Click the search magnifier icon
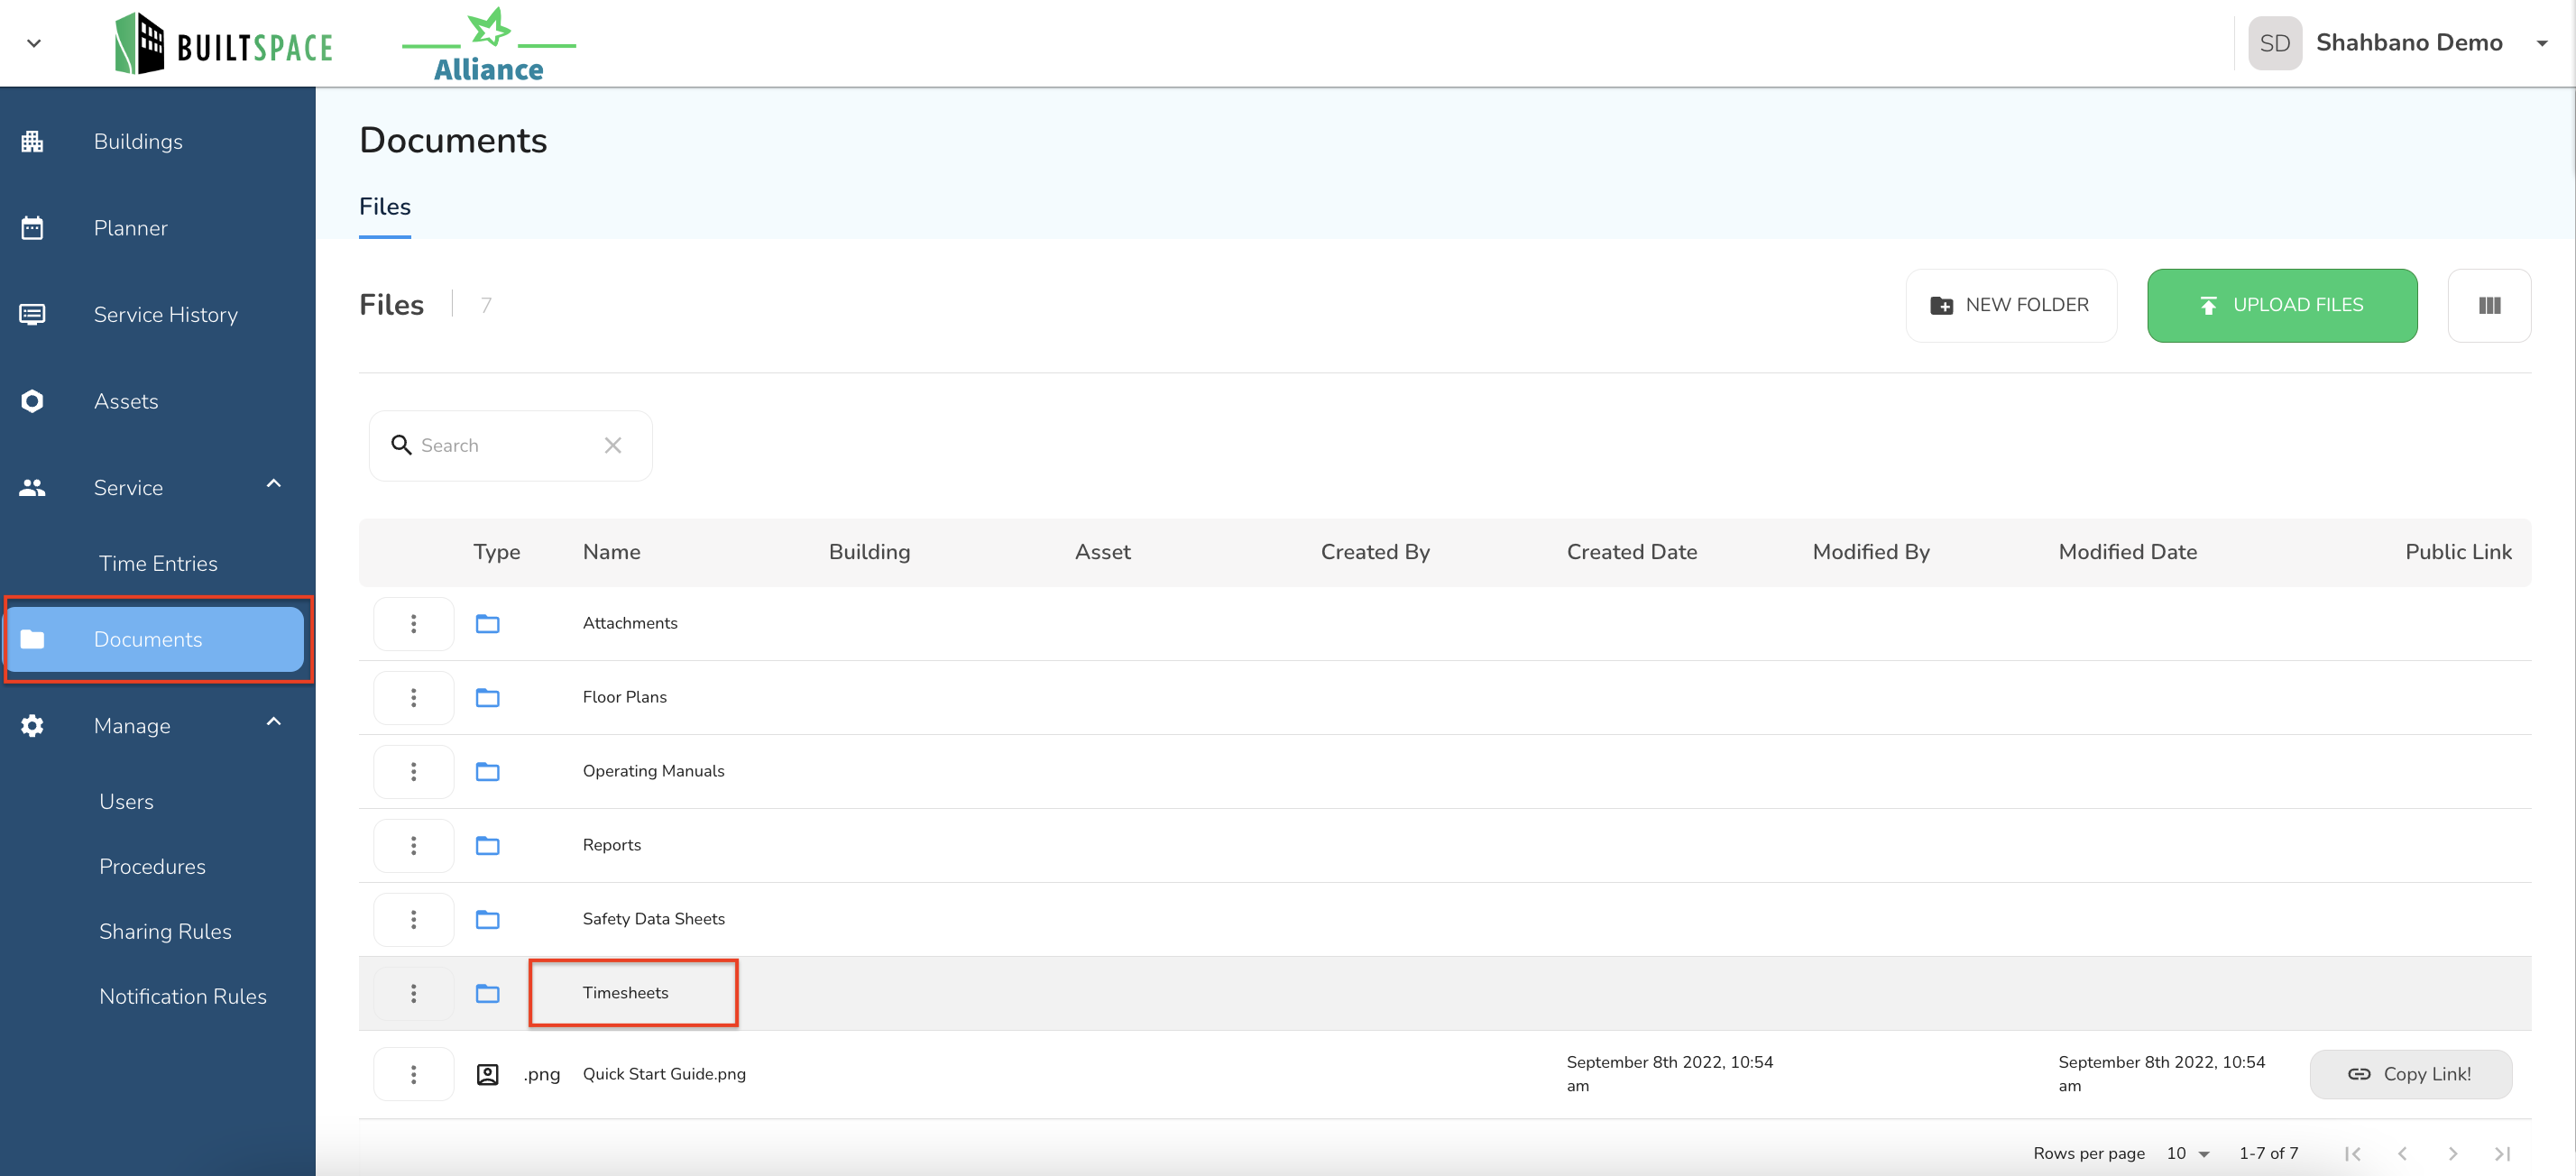 pyautogui.click(x=401, y=445)
